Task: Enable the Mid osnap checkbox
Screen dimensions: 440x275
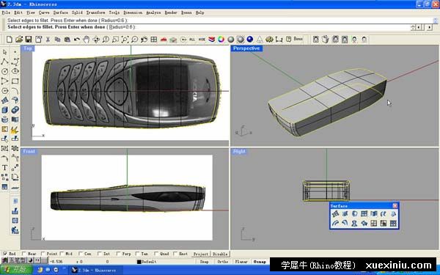Action: [x=62, y=254]
